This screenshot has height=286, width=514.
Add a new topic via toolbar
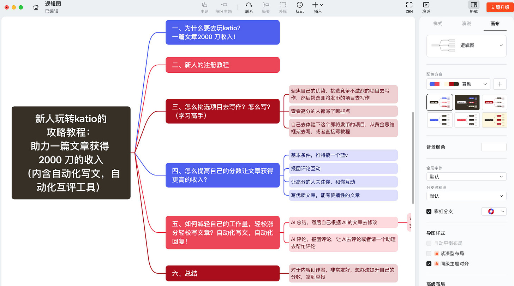pos(204,7)
